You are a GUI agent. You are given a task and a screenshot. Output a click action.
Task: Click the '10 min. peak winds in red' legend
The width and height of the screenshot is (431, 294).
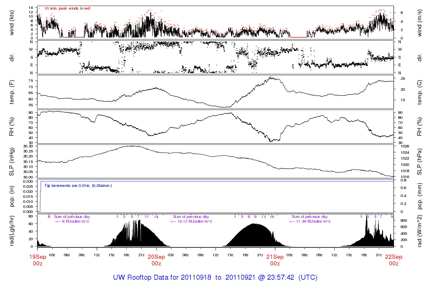point(67,8)
